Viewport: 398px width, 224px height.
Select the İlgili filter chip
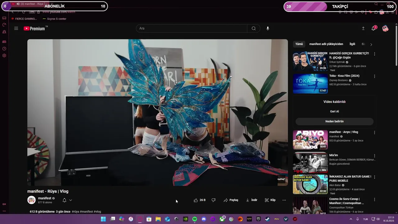coord(352,44)
